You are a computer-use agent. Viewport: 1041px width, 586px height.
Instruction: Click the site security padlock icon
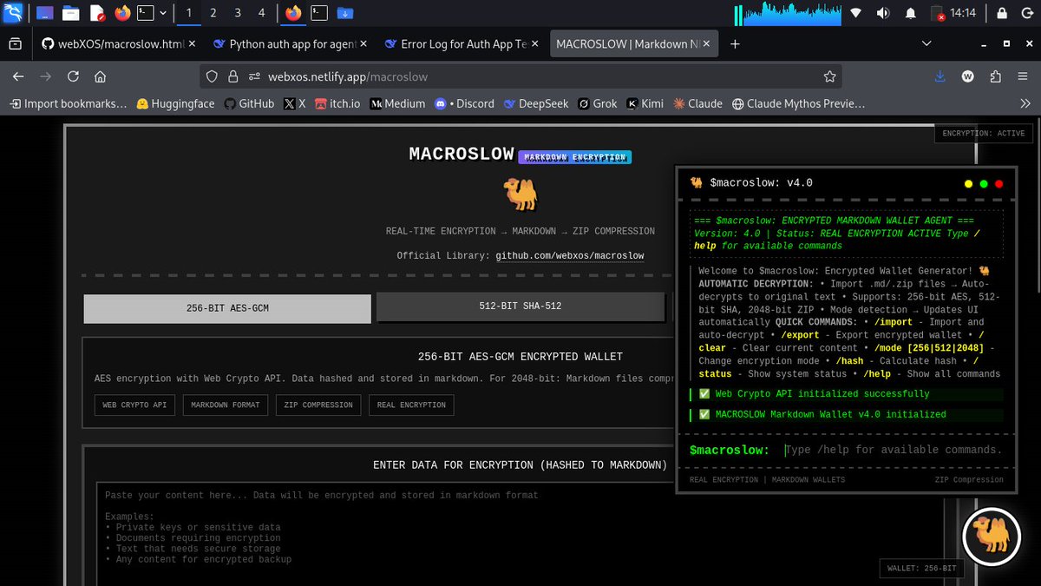[232, 76]
